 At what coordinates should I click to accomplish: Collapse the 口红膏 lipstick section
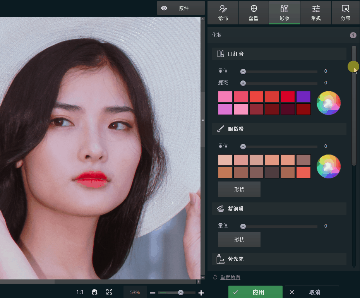pyautogui.click(x=279, y=54)
